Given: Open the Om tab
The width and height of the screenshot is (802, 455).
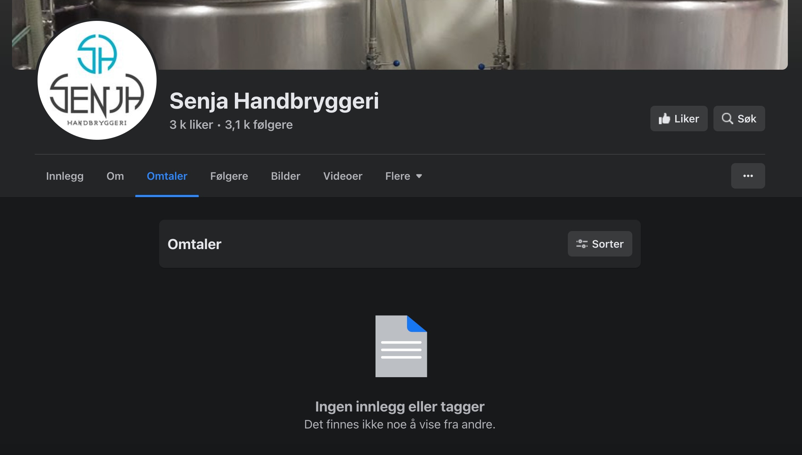Looking at the screenshot, I should [115, 176].
